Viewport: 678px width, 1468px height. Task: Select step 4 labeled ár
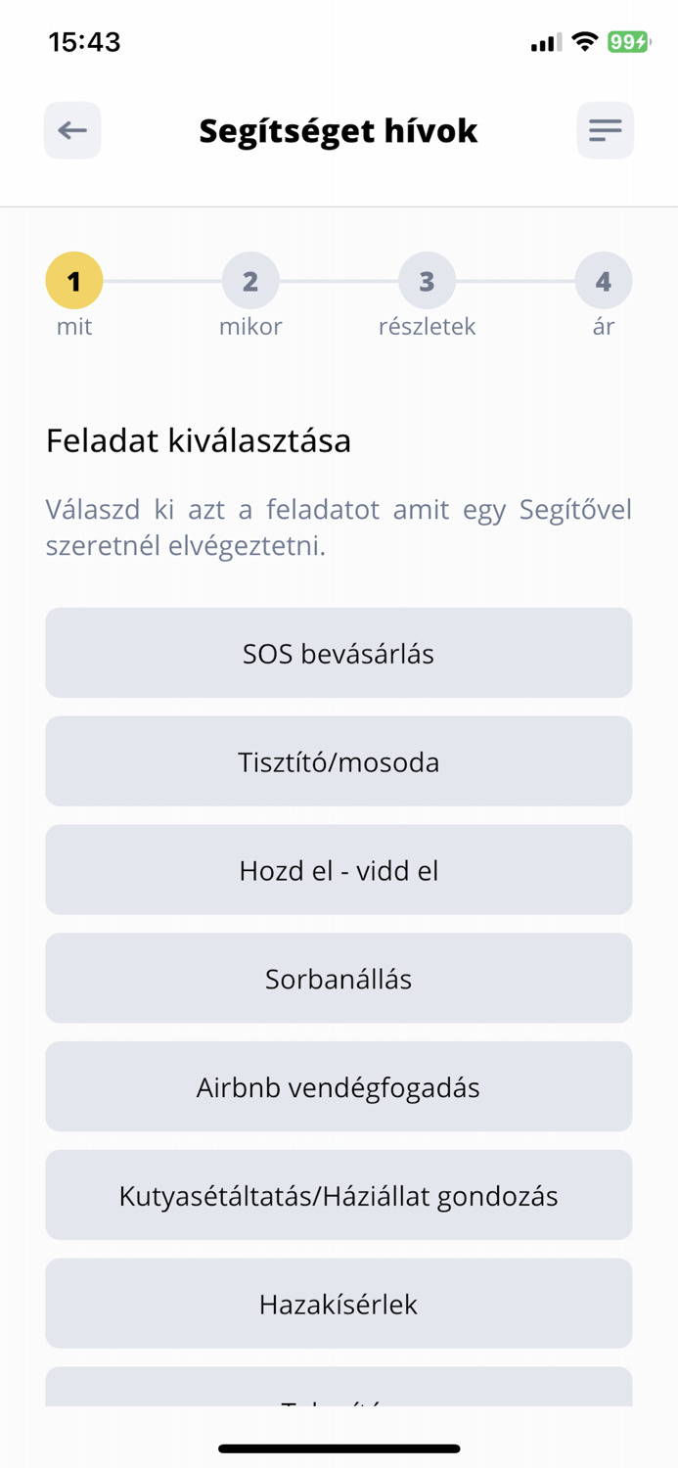(x=604, y=280)
